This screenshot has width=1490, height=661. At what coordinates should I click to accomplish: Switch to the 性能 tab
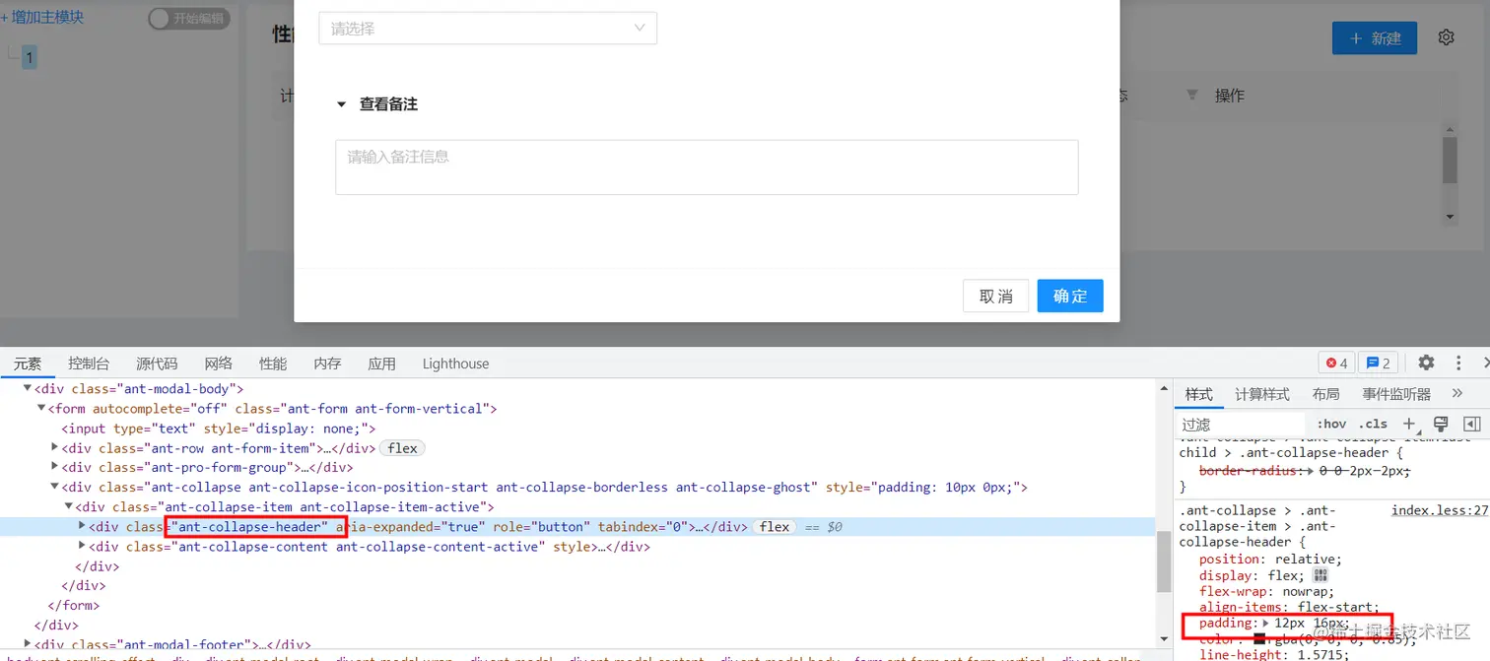click(273, 364)
